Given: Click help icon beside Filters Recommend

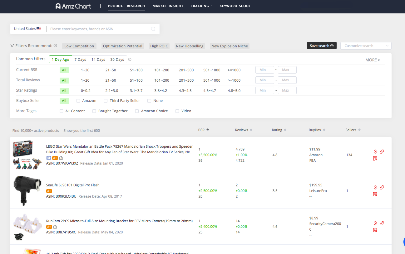Looking at the screenshot, I should click(x=55, y=46).
